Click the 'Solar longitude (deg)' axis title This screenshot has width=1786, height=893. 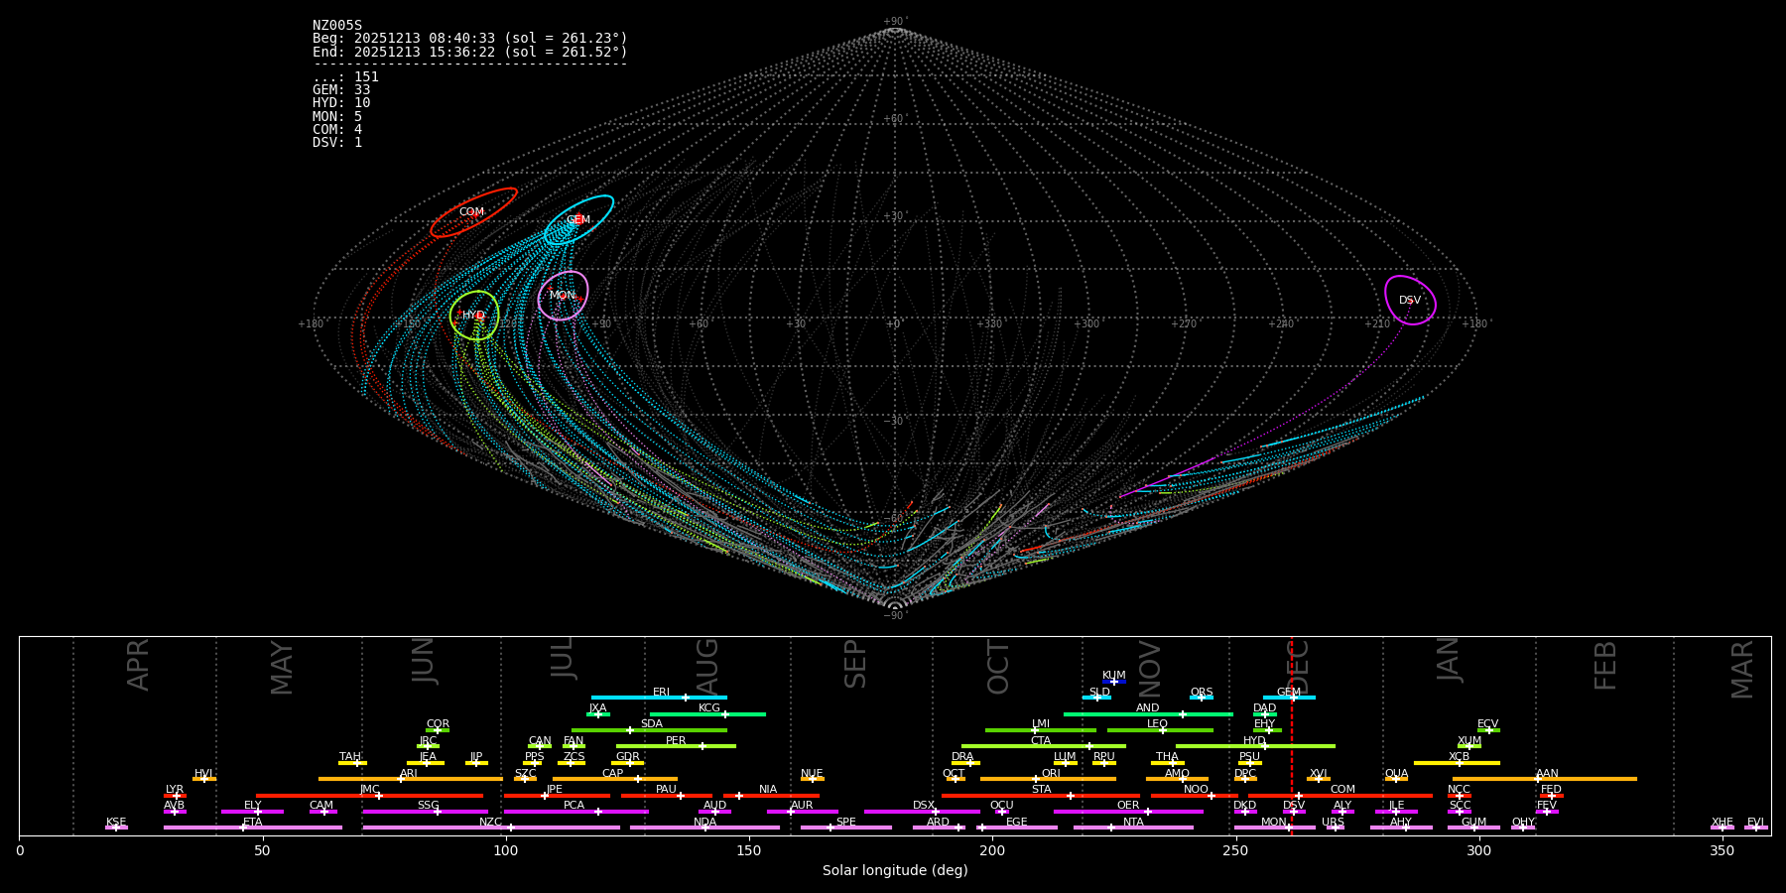[x=895, y=870]
